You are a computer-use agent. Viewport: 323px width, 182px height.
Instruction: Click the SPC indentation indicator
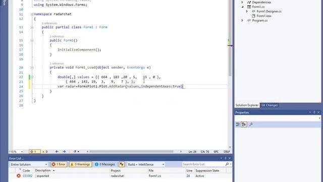(x=216, y=152)
